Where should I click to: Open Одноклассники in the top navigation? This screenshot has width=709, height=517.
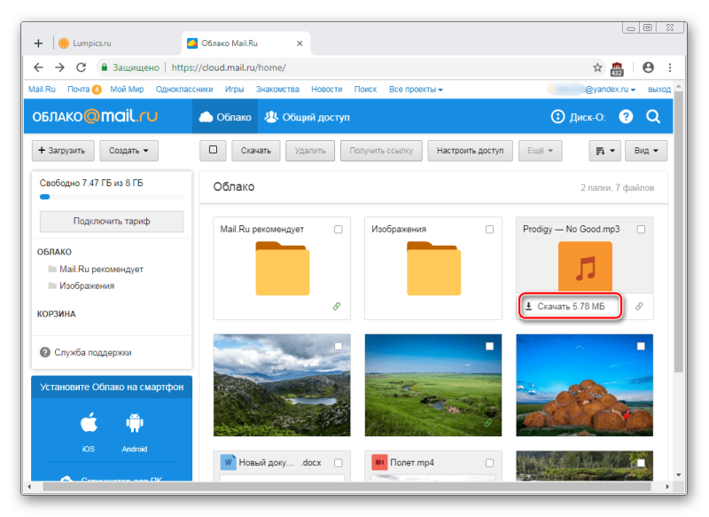(x=184, y=90)
